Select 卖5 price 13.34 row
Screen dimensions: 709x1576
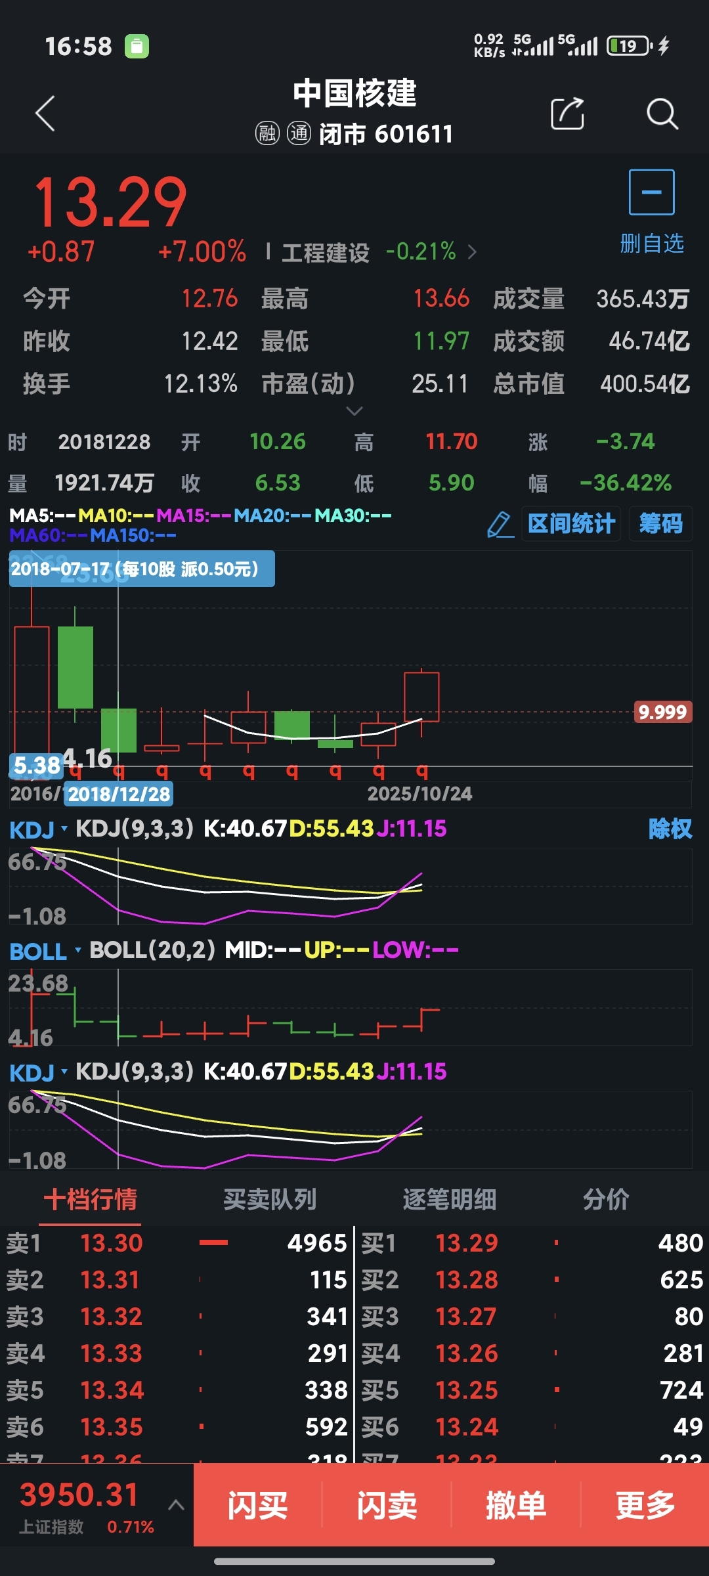pyautogui.click(x=176, y=1390)
